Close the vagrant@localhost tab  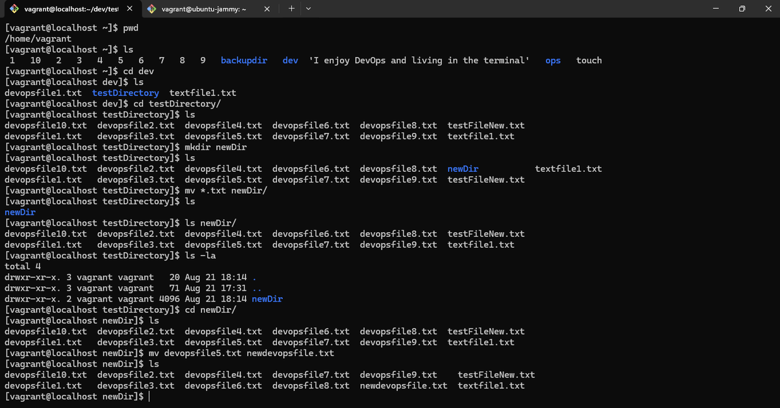(129, 8)
